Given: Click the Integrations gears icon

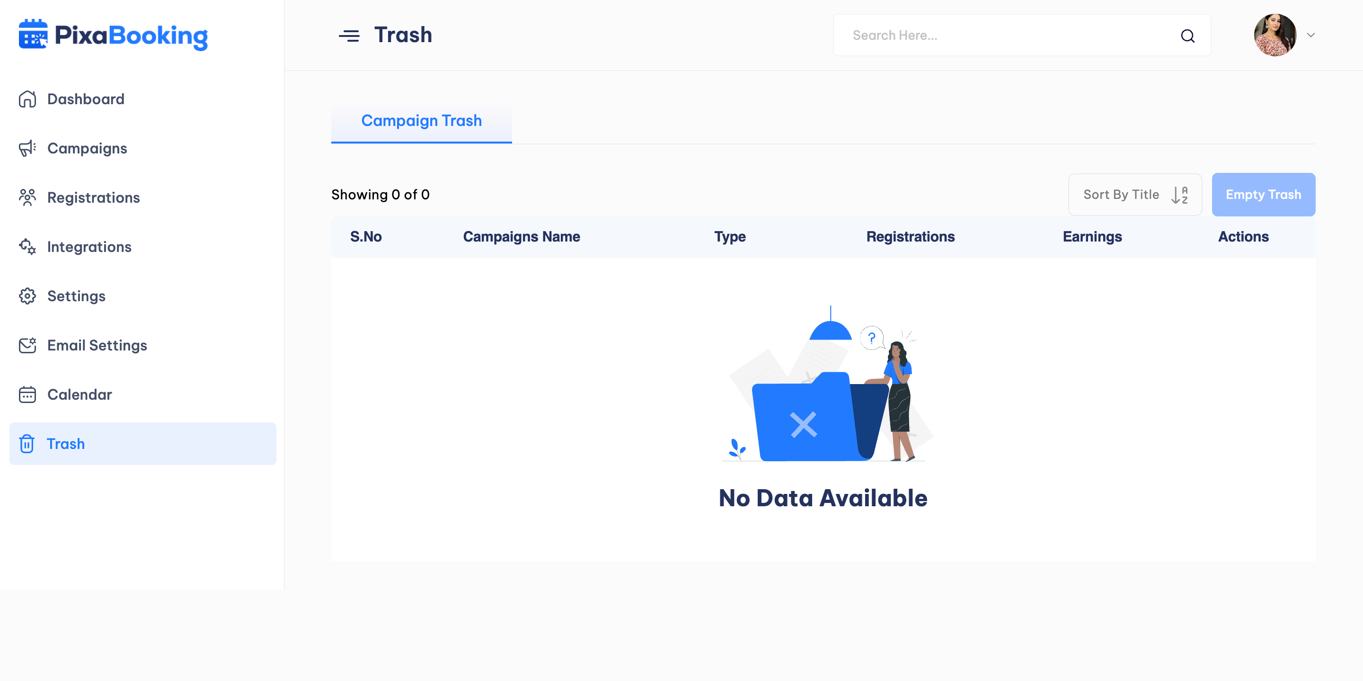Looking at the screenshot, I should tap(27, 247).
